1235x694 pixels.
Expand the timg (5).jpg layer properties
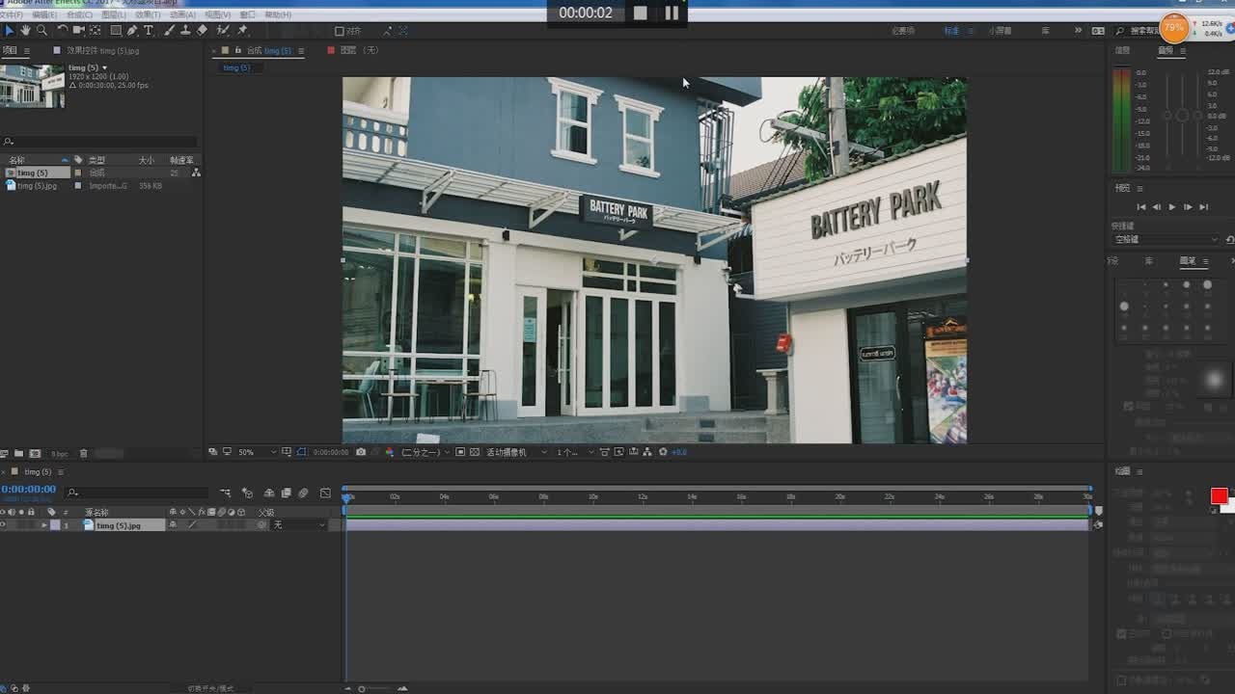coord(43,525)
